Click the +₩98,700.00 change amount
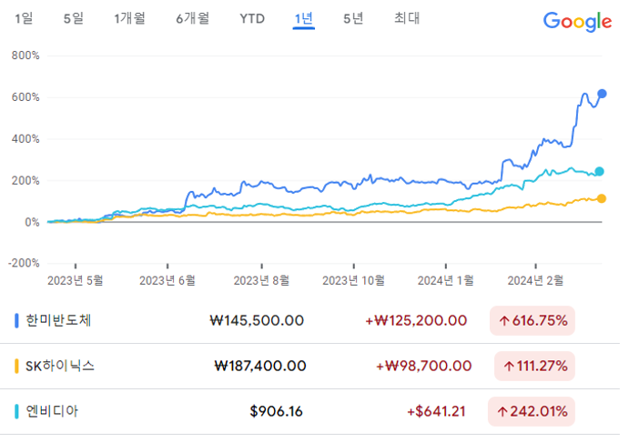 click(x=424, y=366)
